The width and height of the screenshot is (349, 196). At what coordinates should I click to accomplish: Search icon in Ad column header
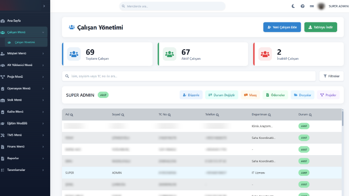click(72, 115)
